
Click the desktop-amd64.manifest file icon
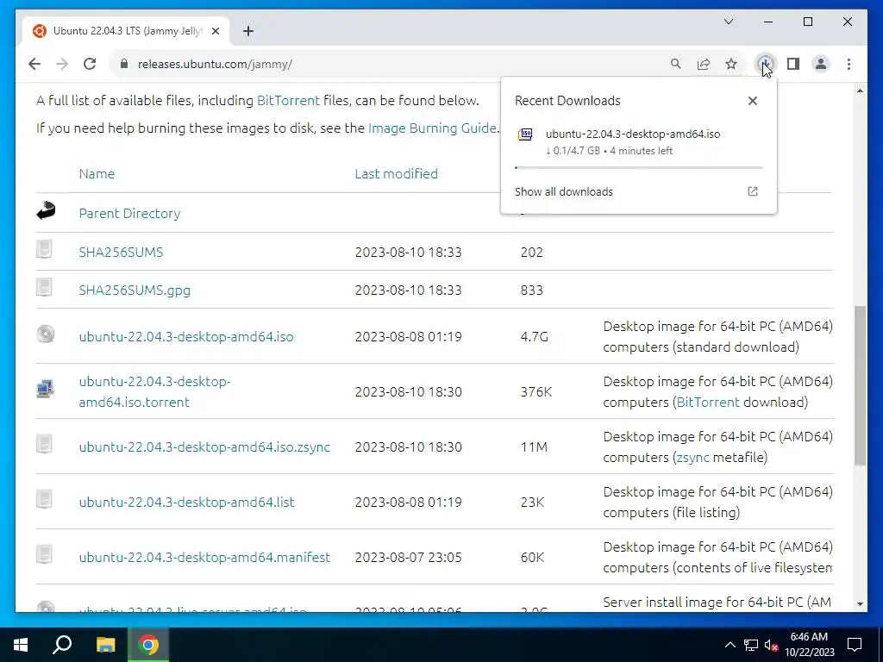tap(45, 554)
